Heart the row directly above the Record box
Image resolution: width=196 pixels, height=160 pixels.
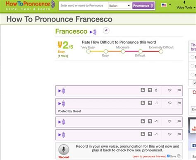(x=170, y=134)
